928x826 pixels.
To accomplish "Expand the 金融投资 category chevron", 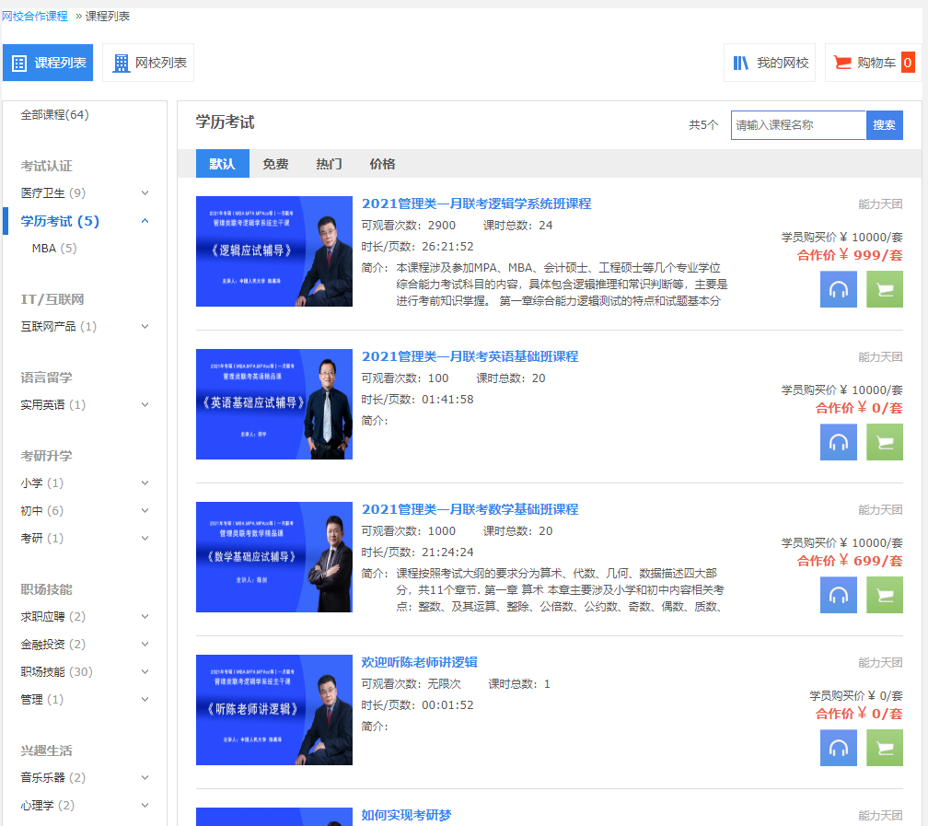I will [x=145, y=644].
